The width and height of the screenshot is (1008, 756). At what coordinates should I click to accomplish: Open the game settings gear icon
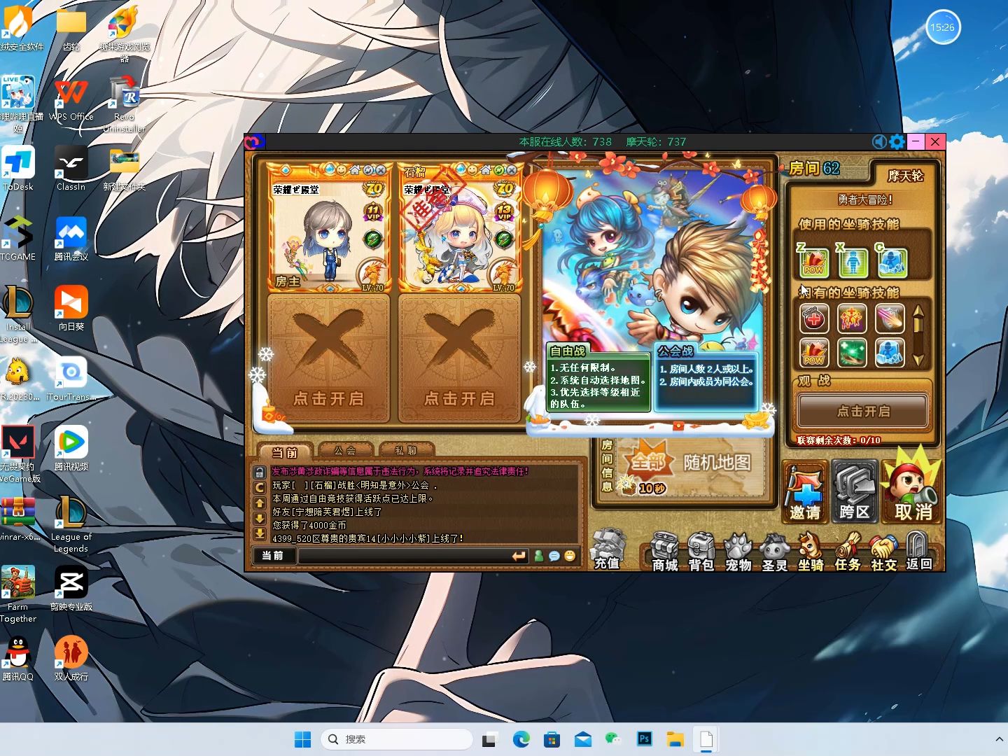[897, 142]
